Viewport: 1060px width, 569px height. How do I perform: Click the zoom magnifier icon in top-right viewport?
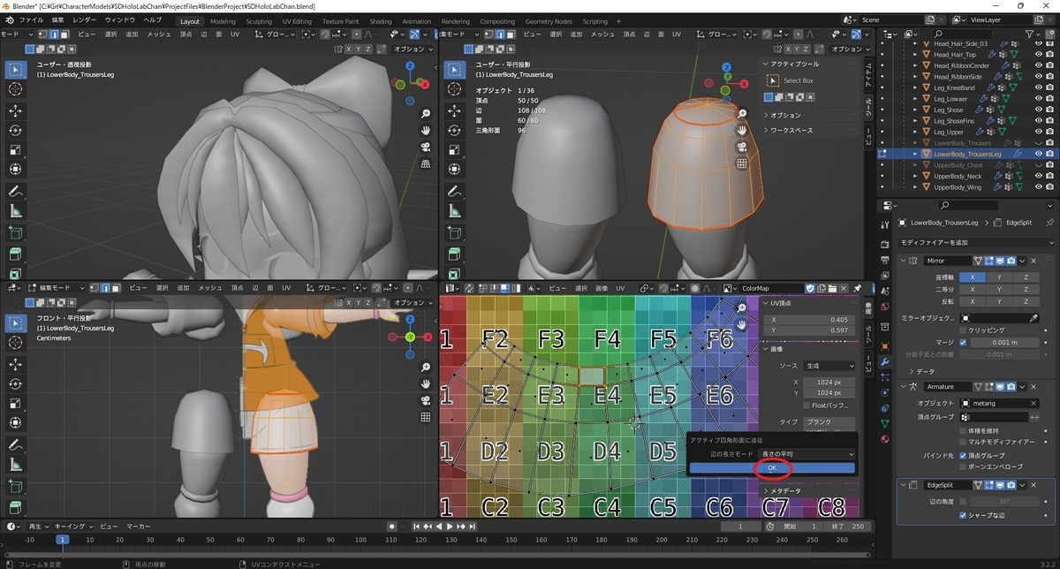(743, 114)
